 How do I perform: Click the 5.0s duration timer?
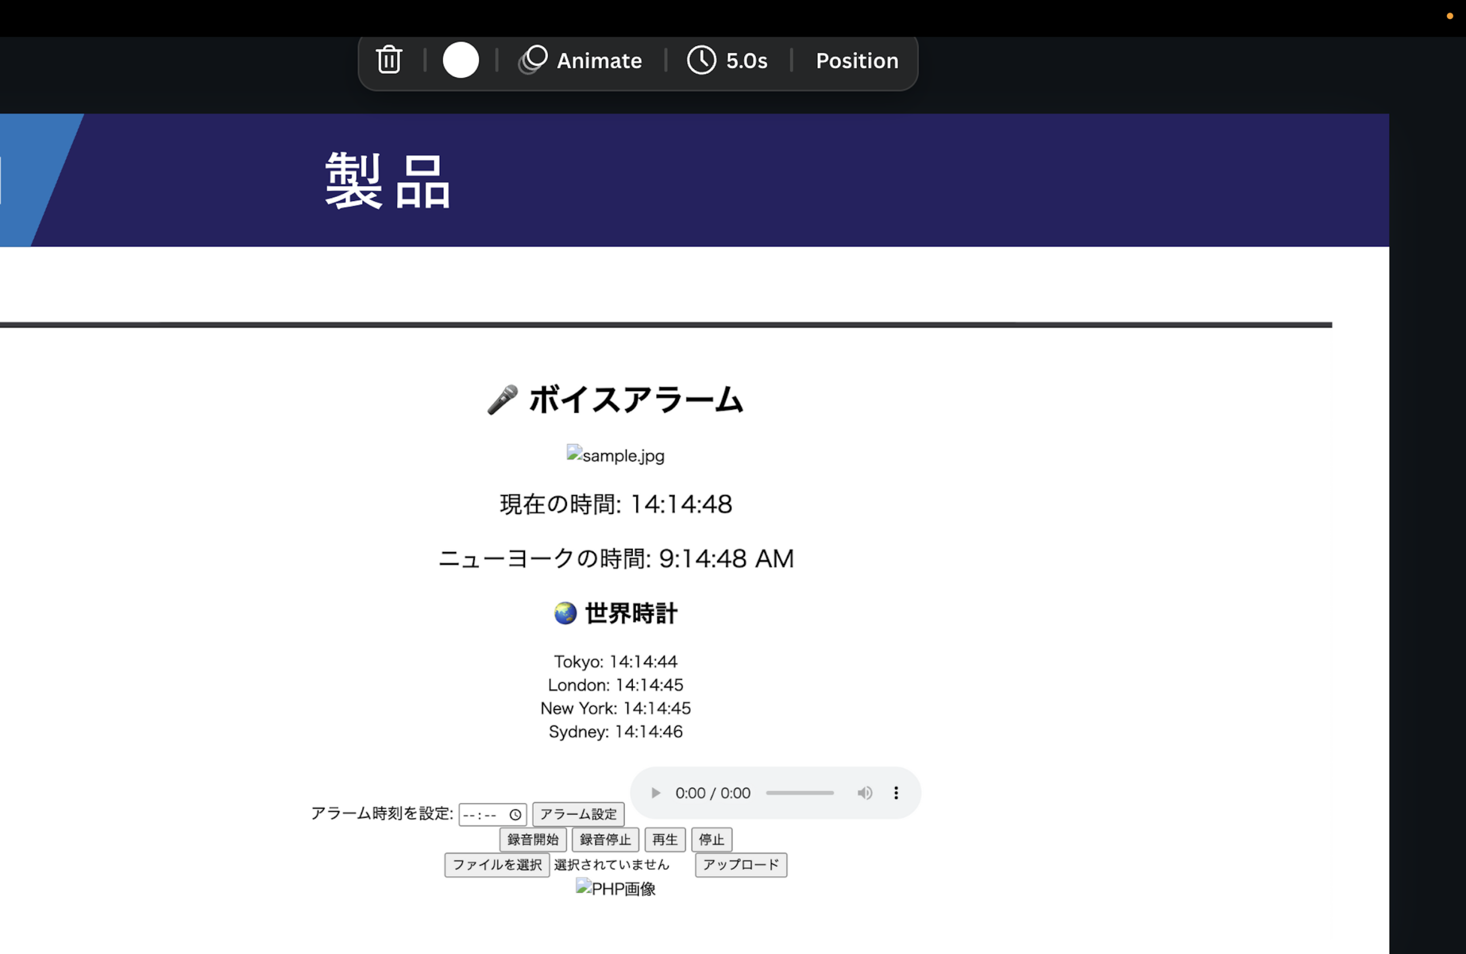click(727, 60)
